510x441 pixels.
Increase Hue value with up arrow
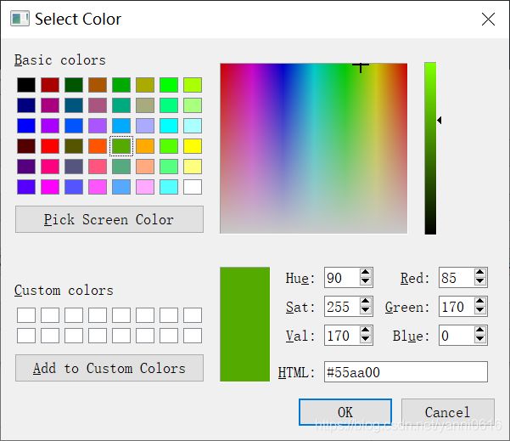pos(365,273)
